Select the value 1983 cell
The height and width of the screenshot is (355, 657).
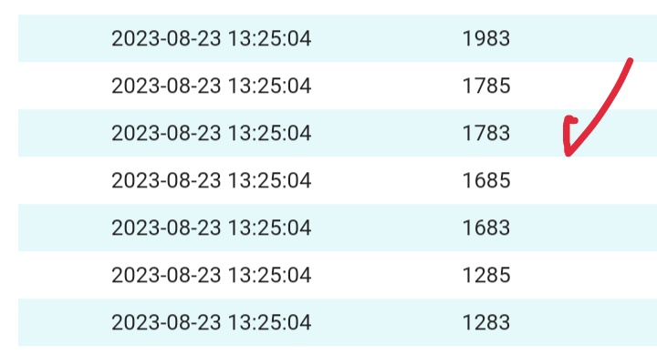click(486, 38)
